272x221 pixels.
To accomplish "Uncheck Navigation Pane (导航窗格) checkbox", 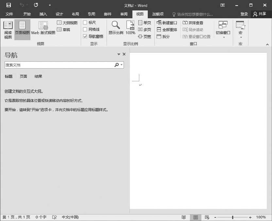I will (85, 37).
